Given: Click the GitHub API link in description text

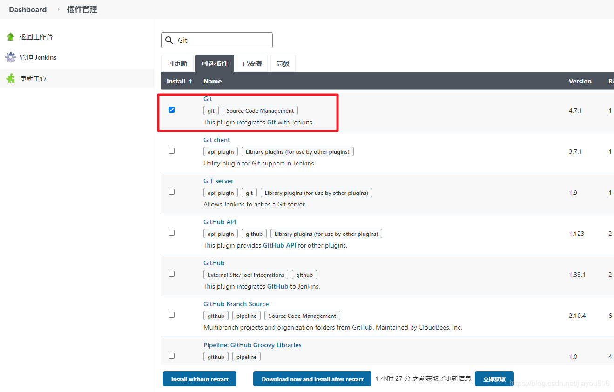Looking at the screenshot, I should point(279,245).
